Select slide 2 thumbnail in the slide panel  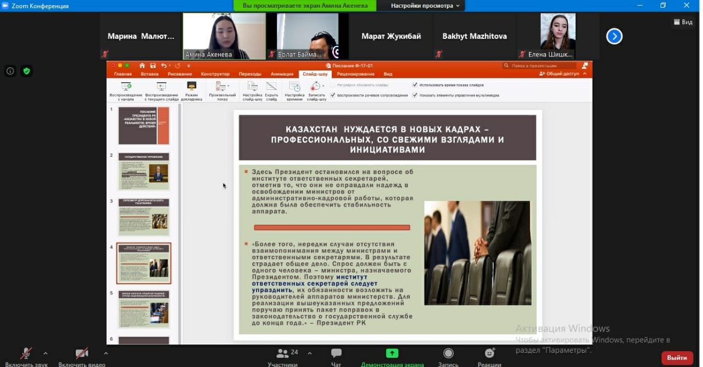pyautogui.click(x=144, y=171)
